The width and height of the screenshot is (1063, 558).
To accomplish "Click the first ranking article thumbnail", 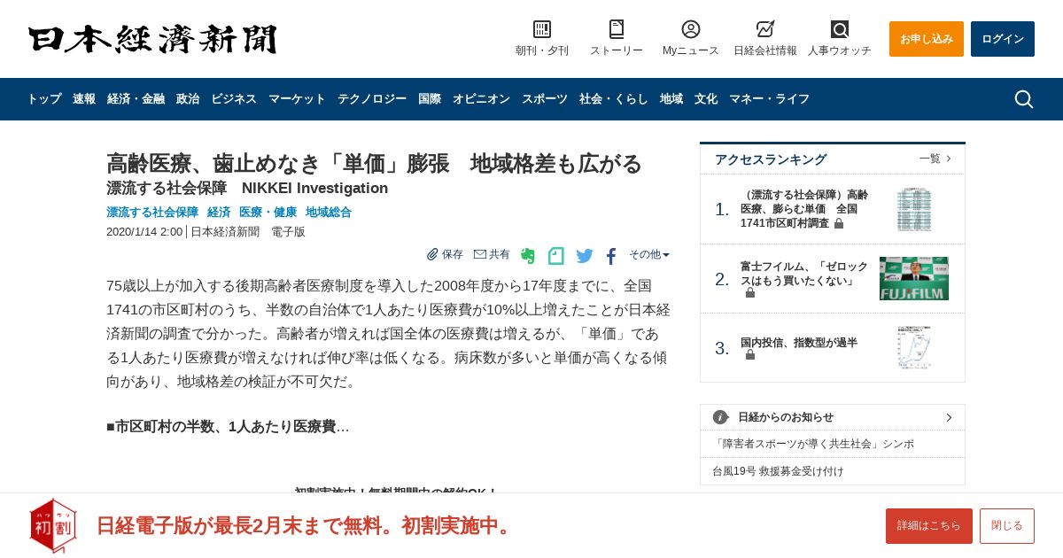I will click(914, 209).
